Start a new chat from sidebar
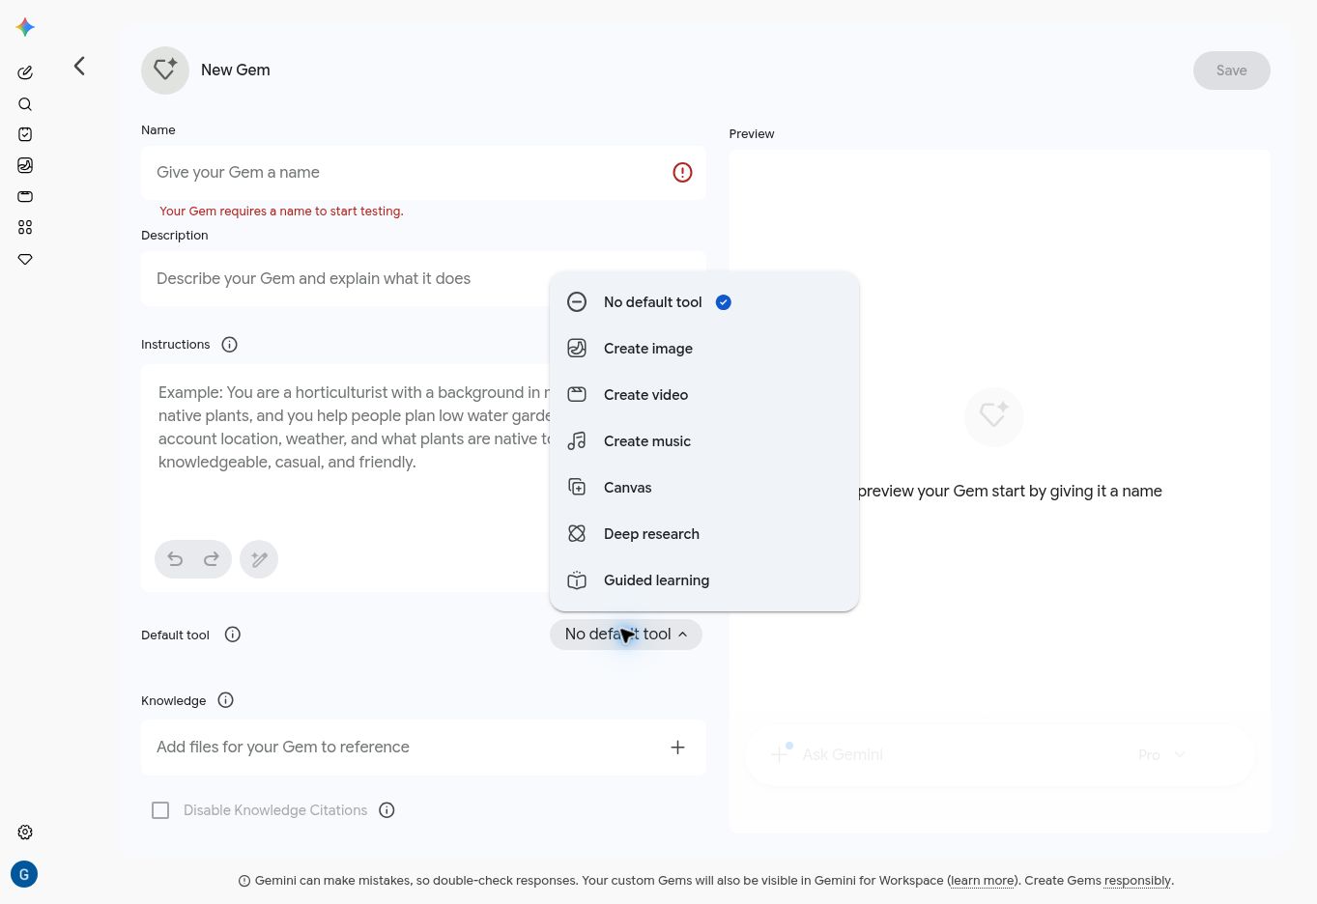1317x904 pixels. [25, 72]
